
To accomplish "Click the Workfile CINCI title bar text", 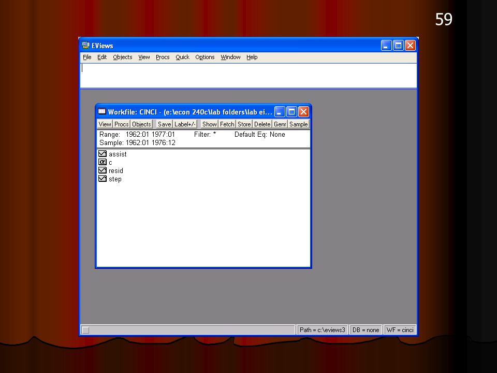I will click(x=190, y=112).
